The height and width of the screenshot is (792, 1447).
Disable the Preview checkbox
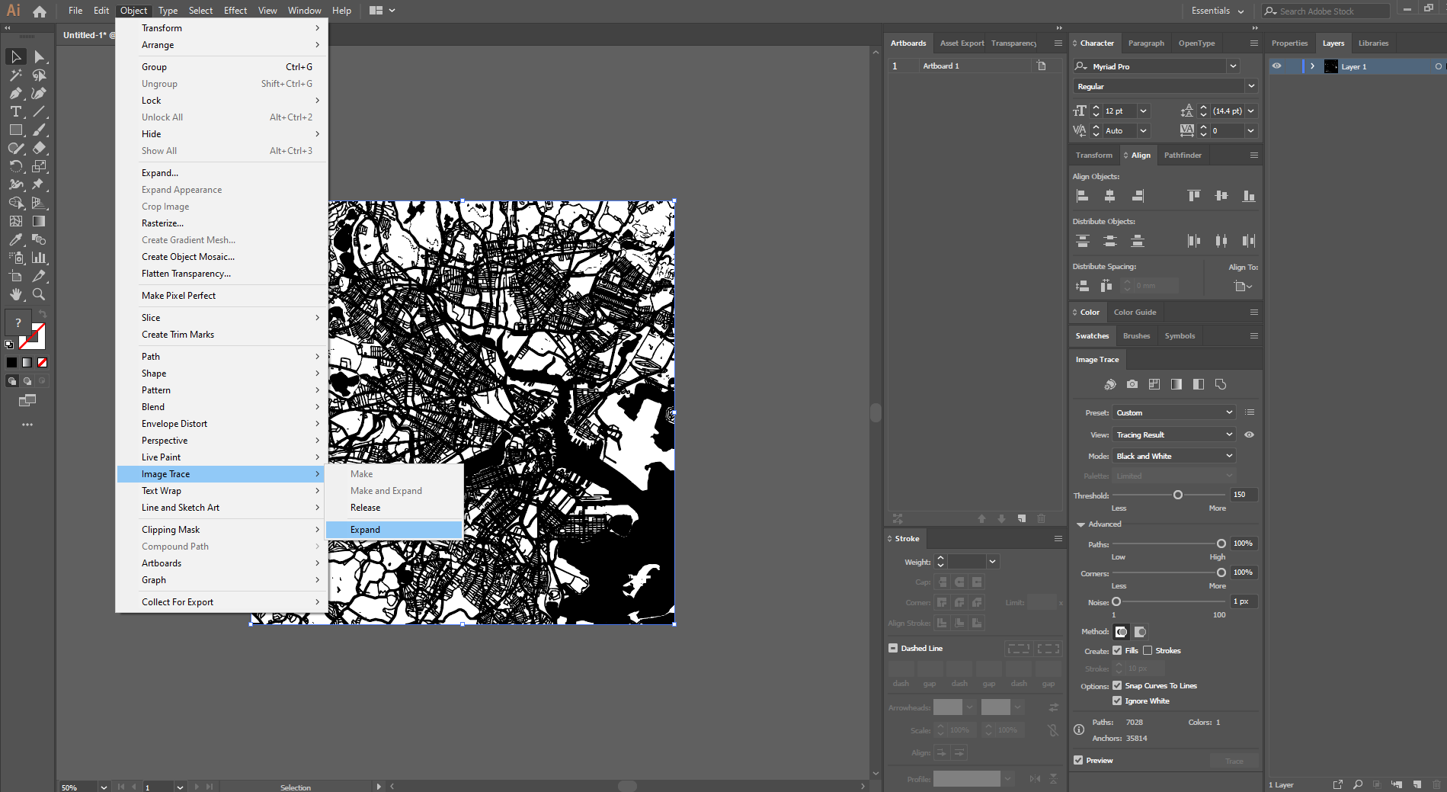(x=1078, y=760)
